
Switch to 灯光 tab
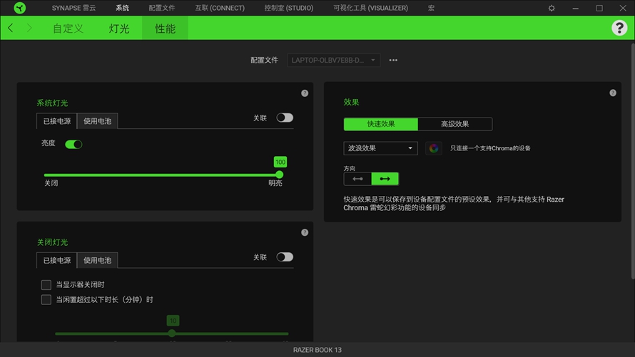click(x=119, y=29)
